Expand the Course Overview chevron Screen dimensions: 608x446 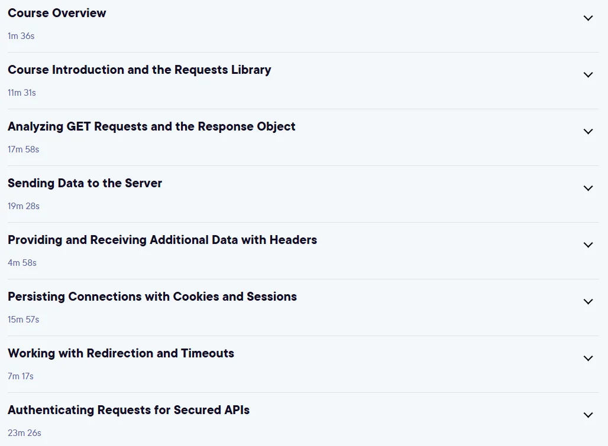click(x=588, y=18)
